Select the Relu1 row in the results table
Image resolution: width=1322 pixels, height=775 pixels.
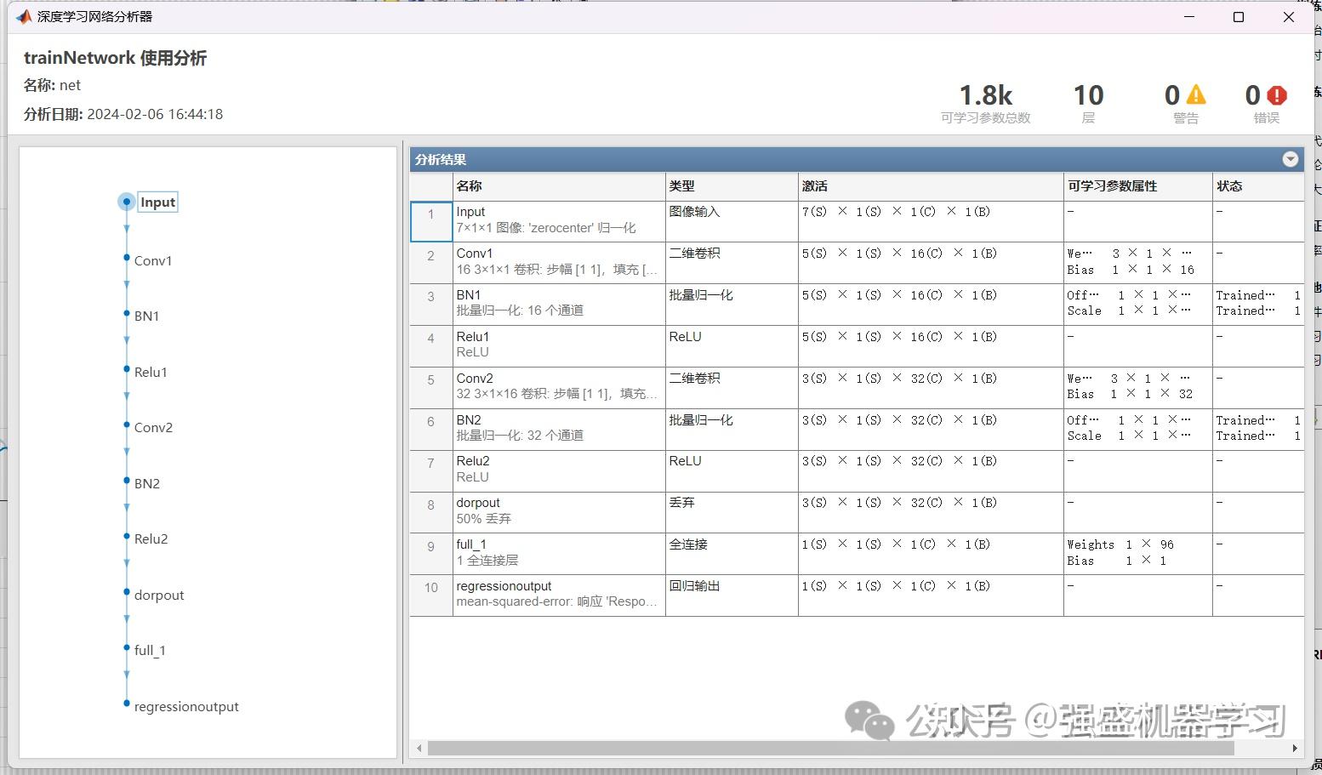(x=857, y=345)
